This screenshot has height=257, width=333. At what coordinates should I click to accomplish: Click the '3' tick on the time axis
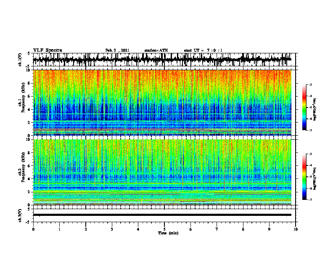tap(112, 229)
